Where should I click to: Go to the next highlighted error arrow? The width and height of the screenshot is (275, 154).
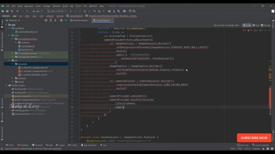(x=269, y=30)
